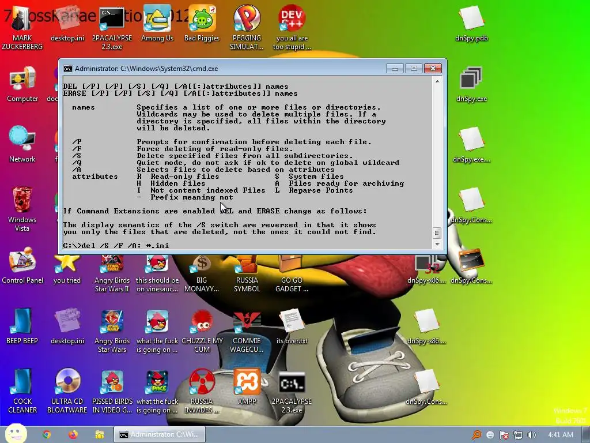Select the Network desktop icon

click(x=22, y=145)
